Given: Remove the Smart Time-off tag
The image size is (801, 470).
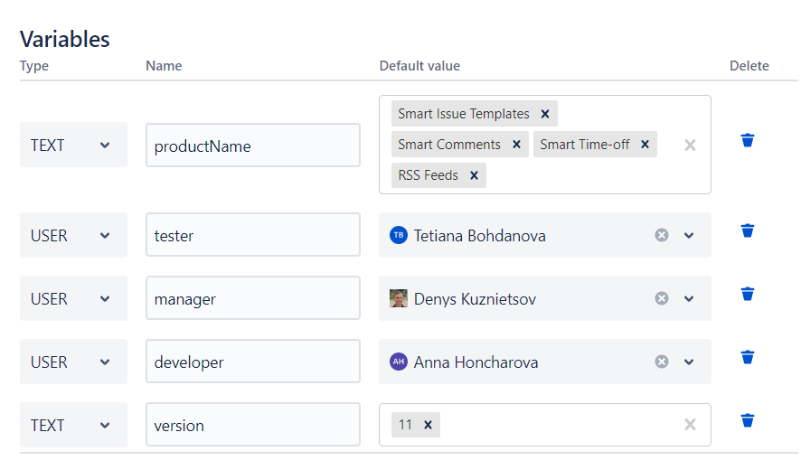Looking at the screenshot, I should pyautogui.click(x=645, y=145).
